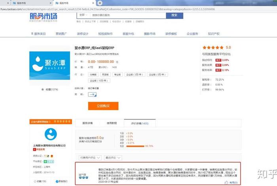Select the 专业版 version option
277x186 pixels.
click(118, 74)
